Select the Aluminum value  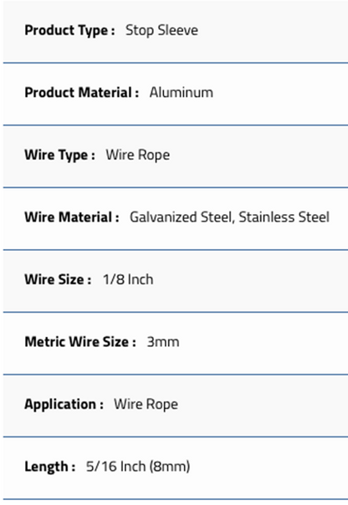[182, 93]
